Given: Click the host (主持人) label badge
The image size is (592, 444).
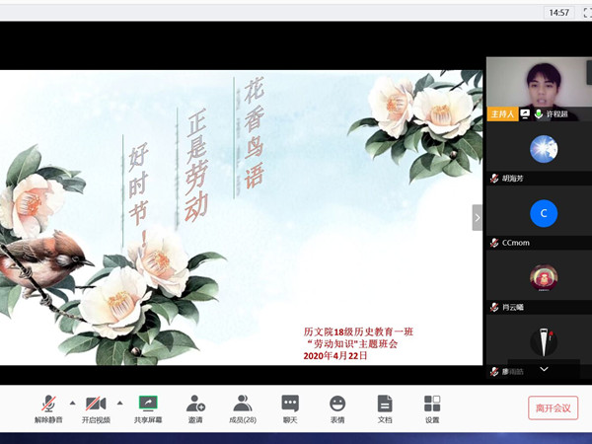Looking at the screenshot, I should 501,113.
